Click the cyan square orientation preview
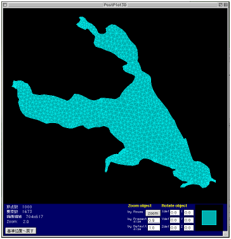The height and width of the screenshot is (239, 231). click(209, 217)
